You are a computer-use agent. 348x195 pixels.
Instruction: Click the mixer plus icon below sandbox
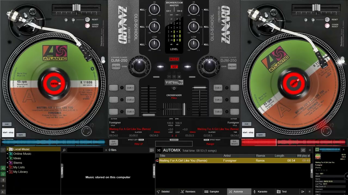point(174,77)
